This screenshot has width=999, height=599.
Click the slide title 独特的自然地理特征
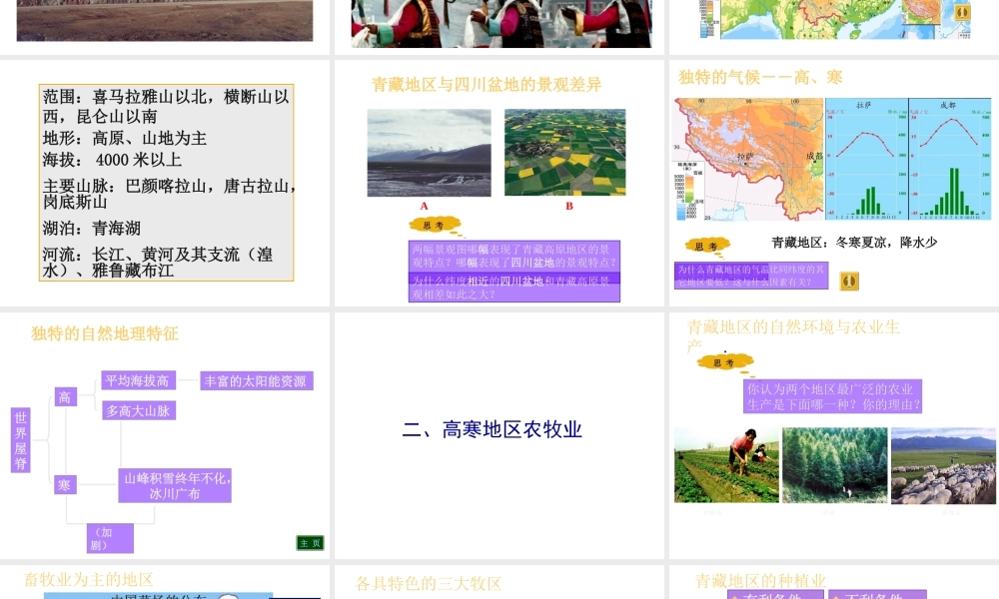pyautogui.click(x=105, y=333)
